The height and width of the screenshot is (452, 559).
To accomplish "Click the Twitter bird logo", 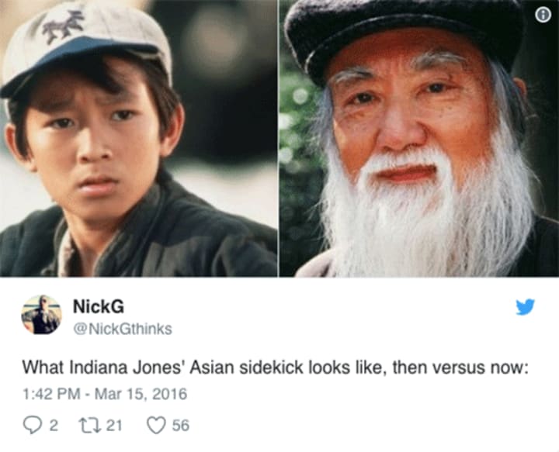I will (525, 307).
